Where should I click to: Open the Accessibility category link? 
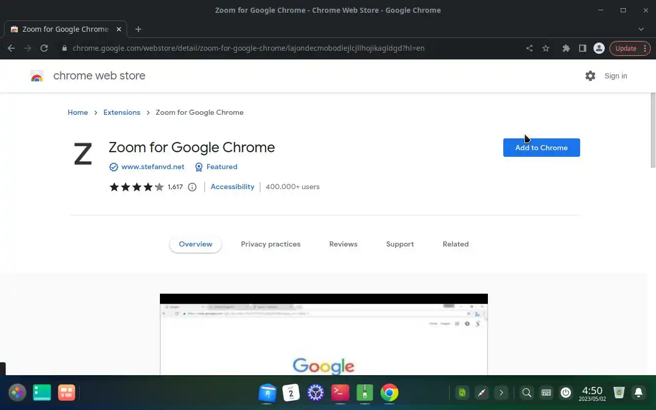click(x=232, y=187)
